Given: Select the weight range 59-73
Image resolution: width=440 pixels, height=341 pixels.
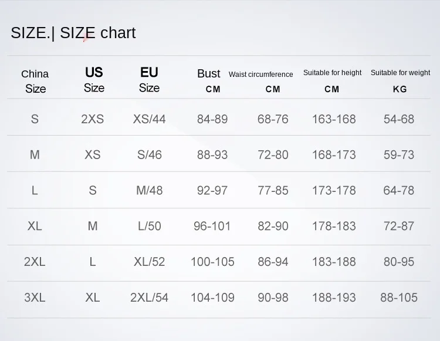Looking at the screenshot, I should (399, 155).
